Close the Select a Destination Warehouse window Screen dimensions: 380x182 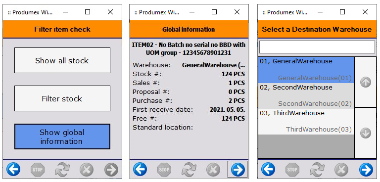point(365,12)
